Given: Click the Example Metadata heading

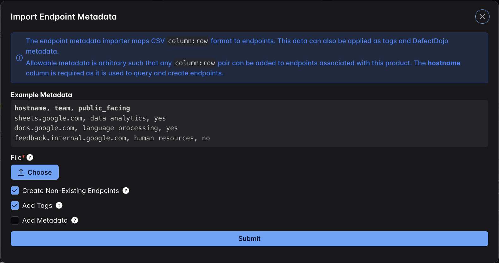Looking at the screenshot, I should pyautogui.click(x=41, y=95).
